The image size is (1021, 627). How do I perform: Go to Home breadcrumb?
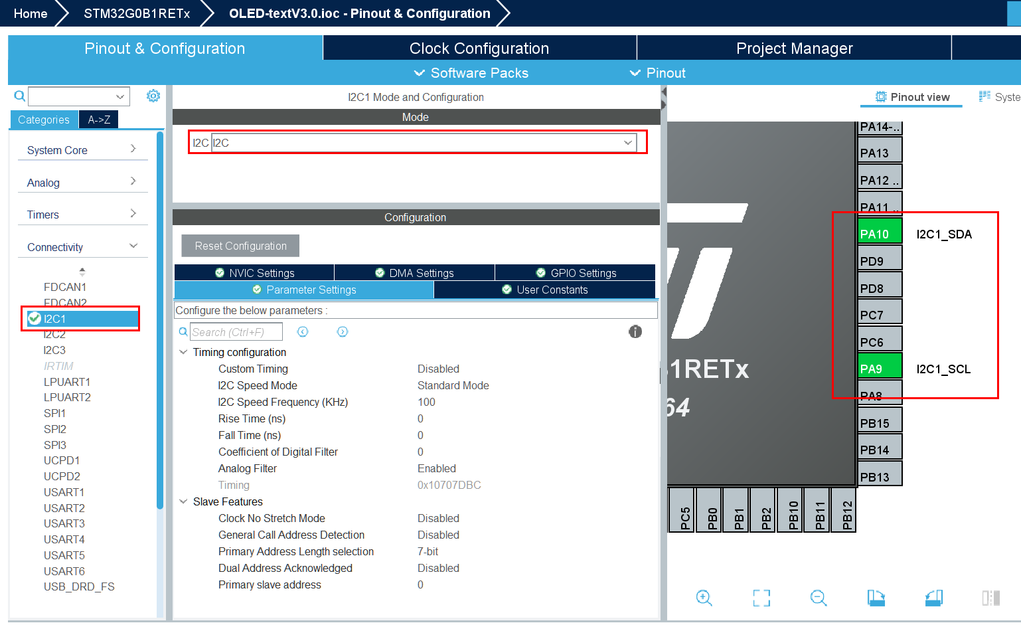pos(31,13)
